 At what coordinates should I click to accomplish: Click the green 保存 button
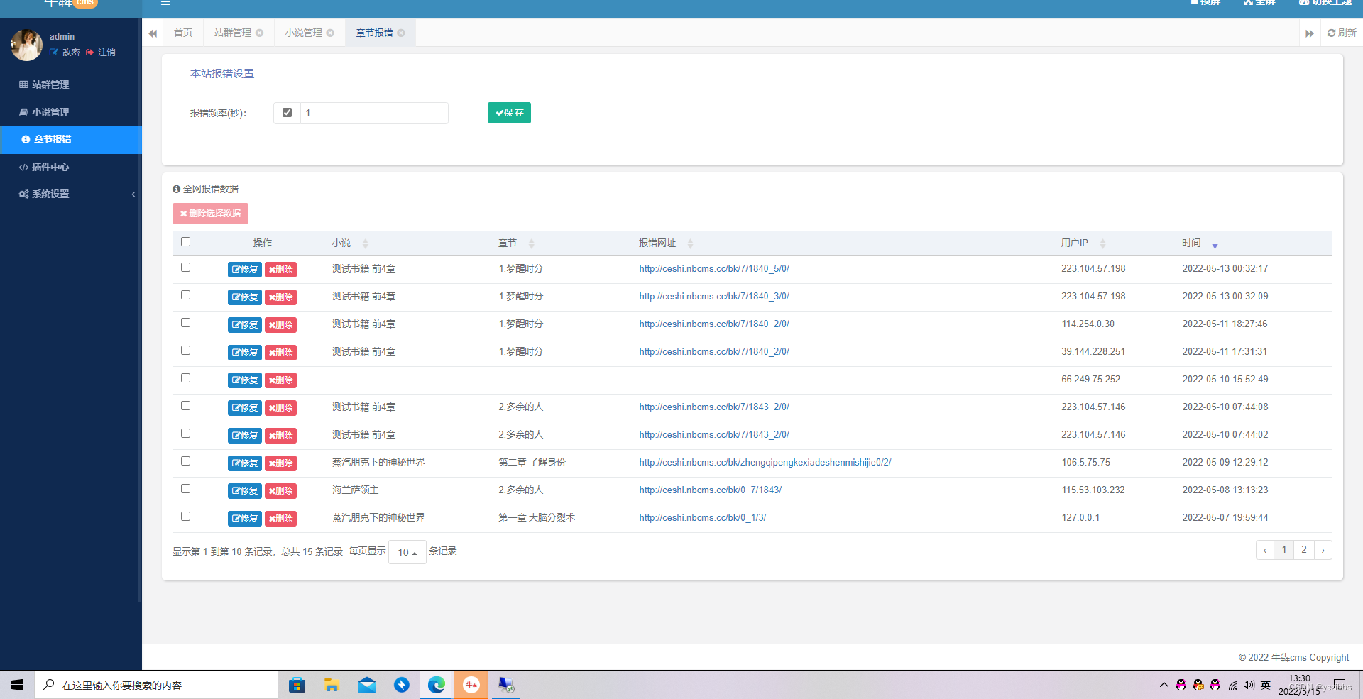coord(509,113)
